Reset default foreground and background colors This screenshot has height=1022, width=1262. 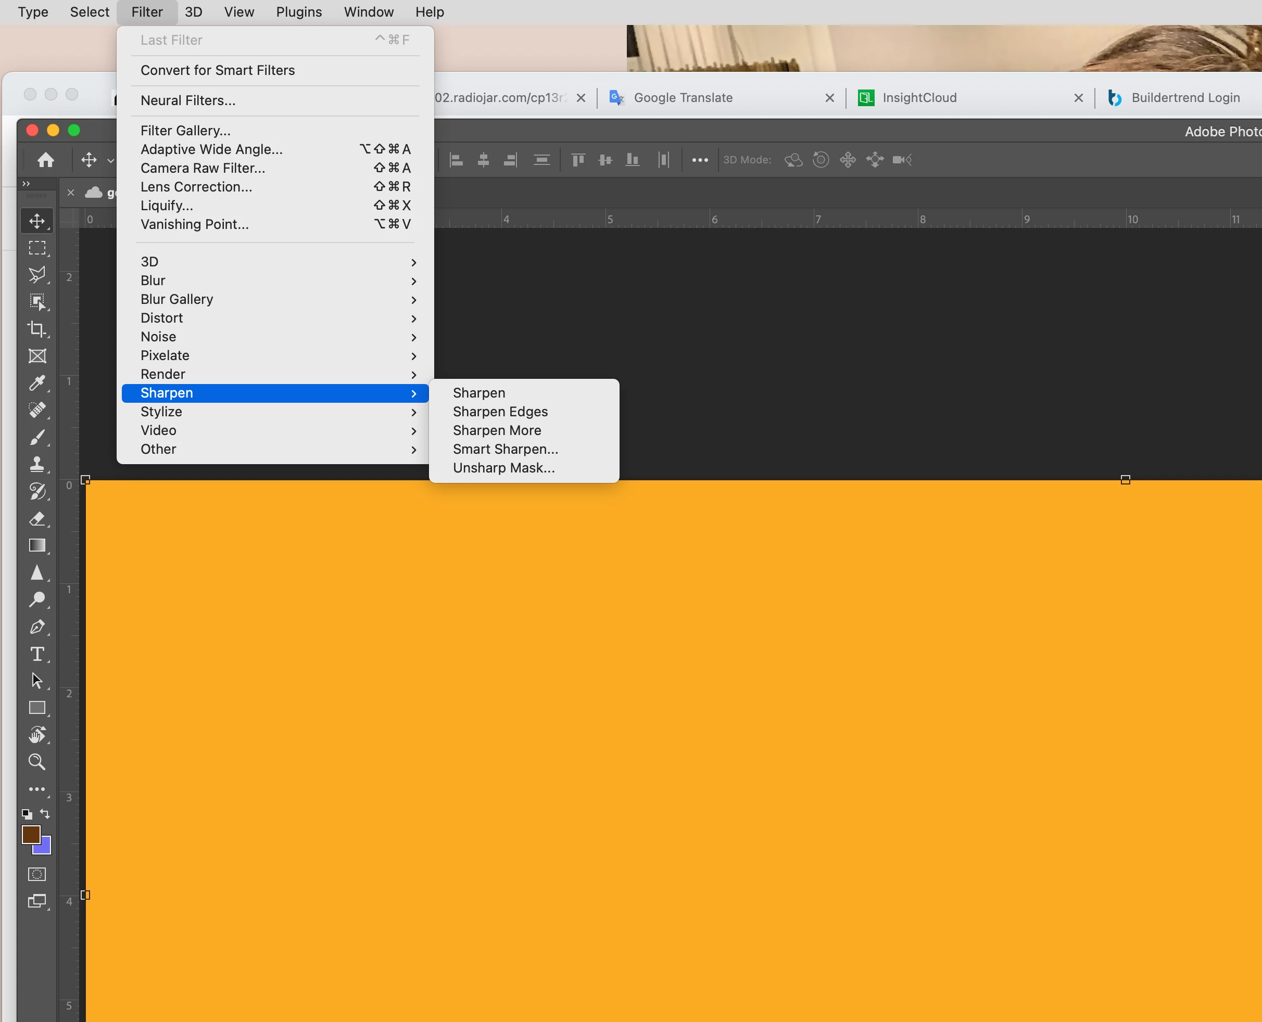pyautogui.click(x=27, y=814)
